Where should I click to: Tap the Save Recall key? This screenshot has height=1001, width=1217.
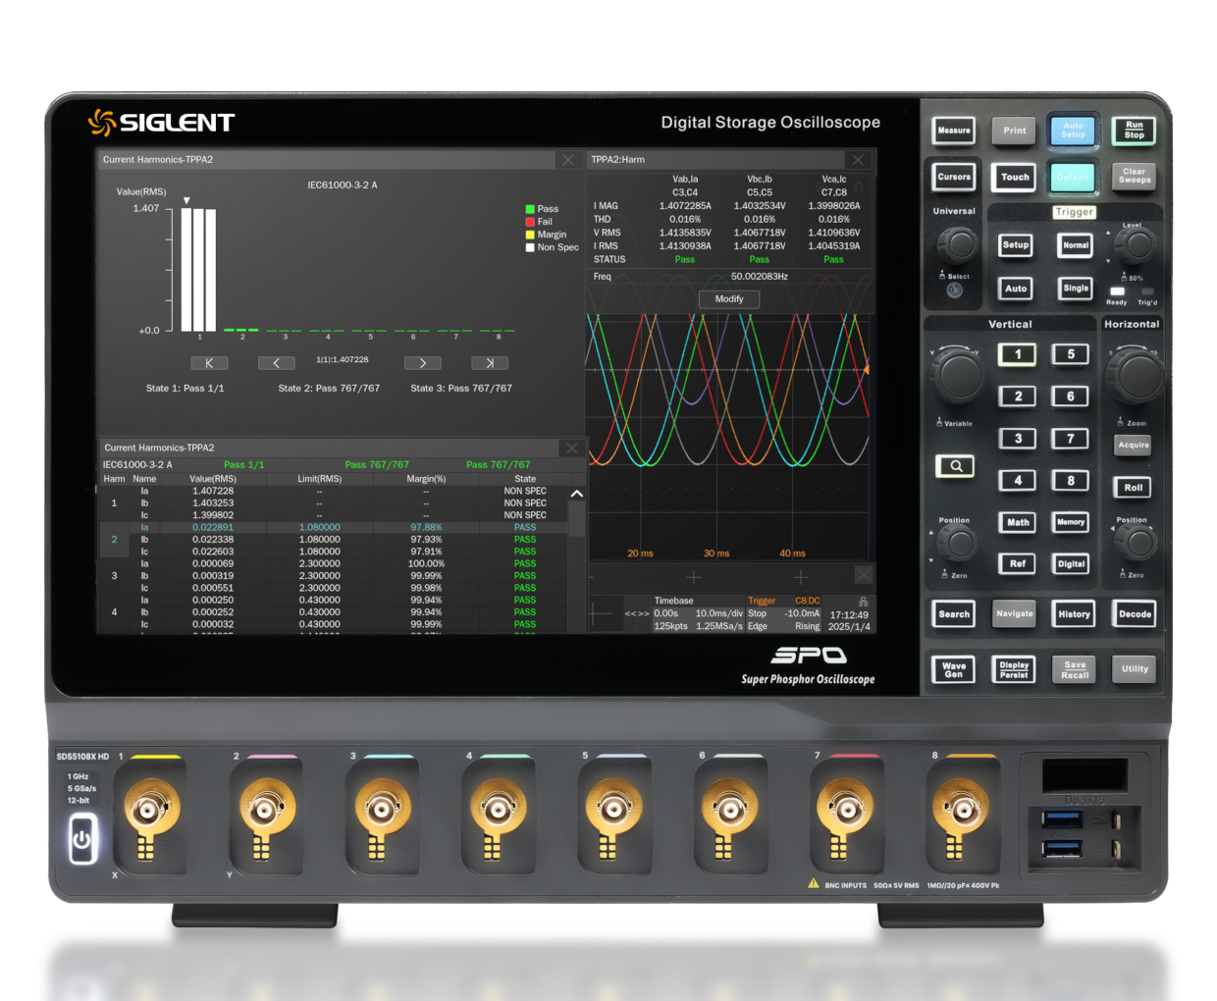[x=1075, y=669]
